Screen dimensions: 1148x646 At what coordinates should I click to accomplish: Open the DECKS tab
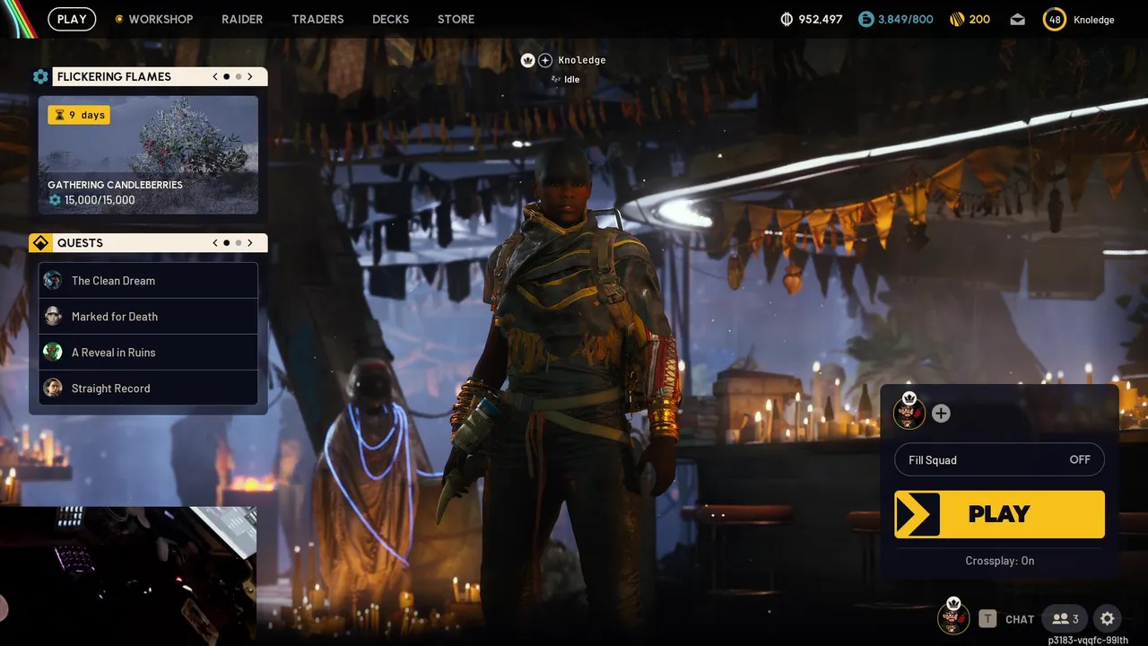click(x=390, y=19)
